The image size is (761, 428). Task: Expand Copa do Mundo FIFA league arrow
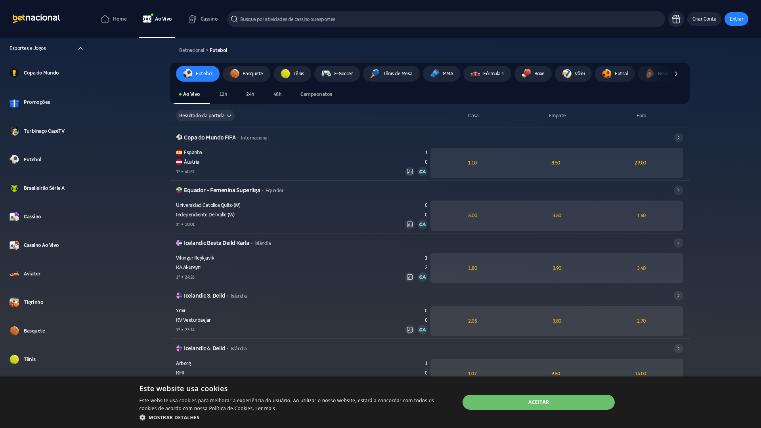coord(679,138)
